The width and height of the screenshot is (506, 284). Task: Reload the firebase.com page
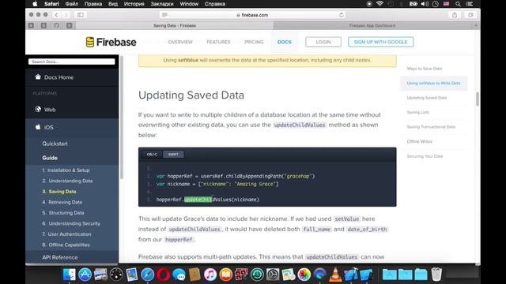coord(341,15)
